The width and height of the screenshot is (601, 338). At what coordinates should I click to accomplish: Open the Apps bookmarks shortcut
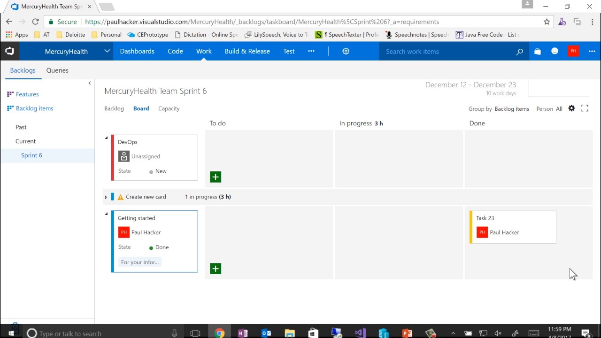click(x=17, y=35)
